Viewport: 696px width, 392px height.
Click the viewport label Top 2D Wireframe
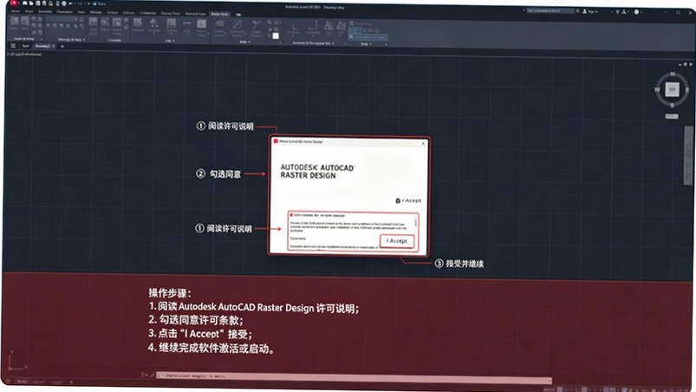pyautogui.click(x=24, y=54)
